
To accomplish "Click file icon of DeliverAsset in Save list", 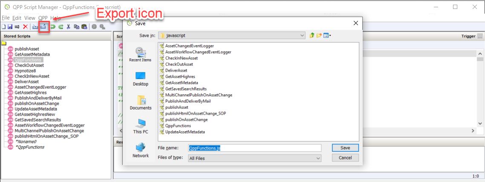I will 162,70.
